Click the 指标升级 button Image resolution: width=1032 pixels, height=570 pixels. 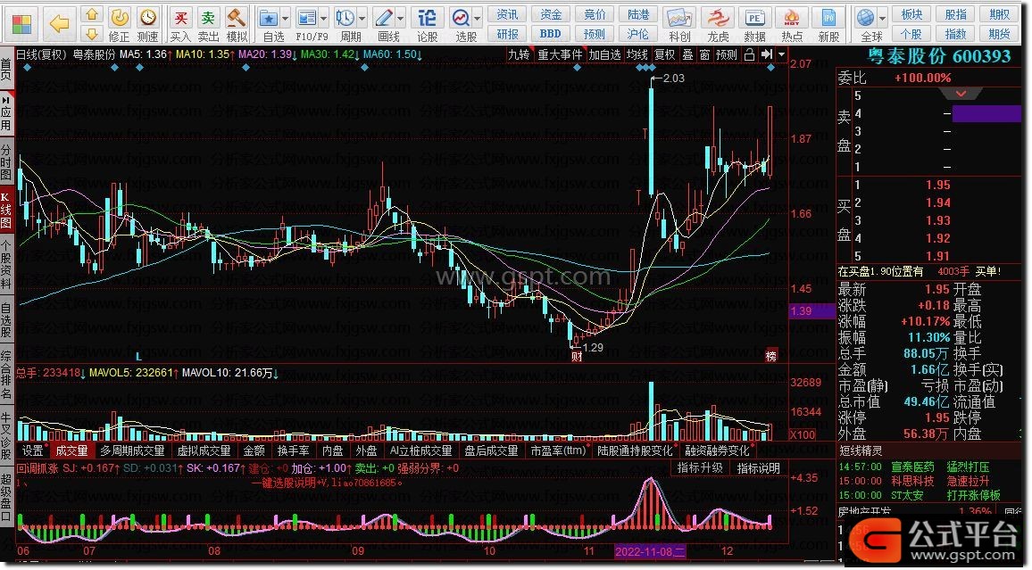click(x=700, y=468)
